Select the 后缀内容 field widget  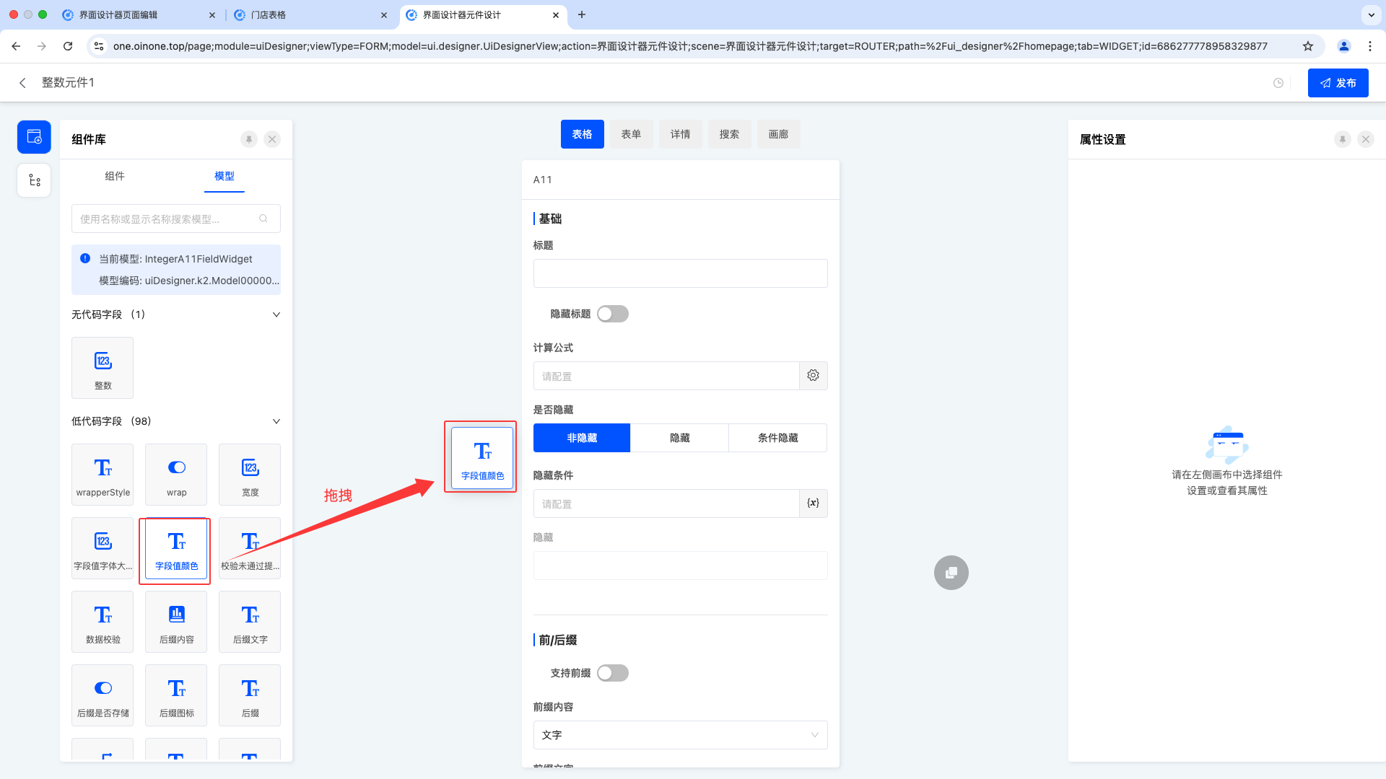[x=176, y=622]
